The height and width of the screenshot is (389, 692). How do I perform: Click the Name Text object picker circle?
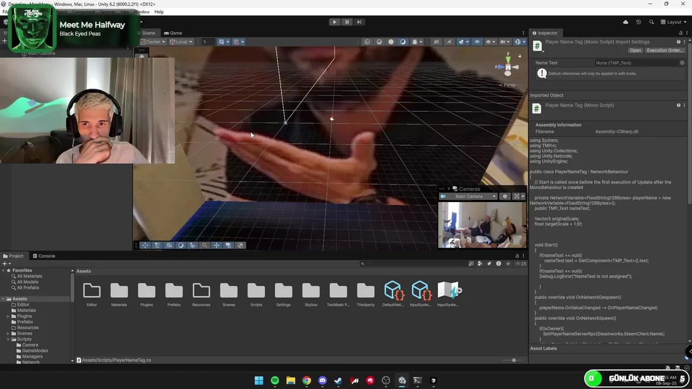click(x=682, y=63)
